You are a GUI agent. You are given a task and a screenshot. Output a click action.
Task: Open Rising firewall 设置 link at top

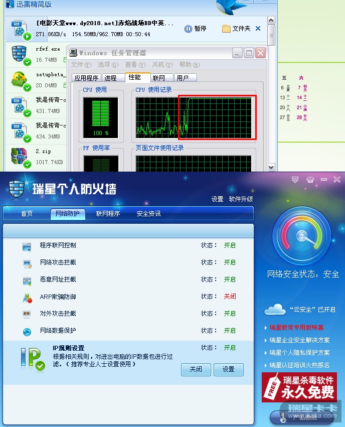218,199
